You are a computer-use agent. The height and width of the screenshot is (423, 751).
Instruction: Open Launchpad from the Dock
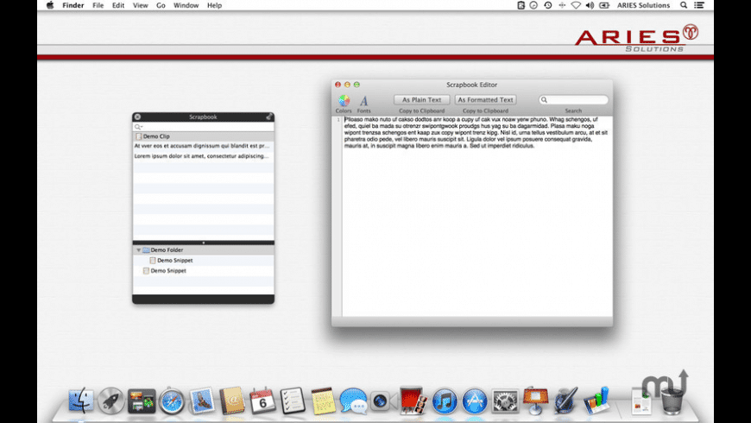pyautogui.click(x=111, y=400)
